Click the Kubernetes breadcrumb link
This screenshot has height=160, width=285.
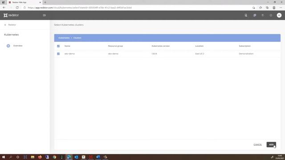64,38
